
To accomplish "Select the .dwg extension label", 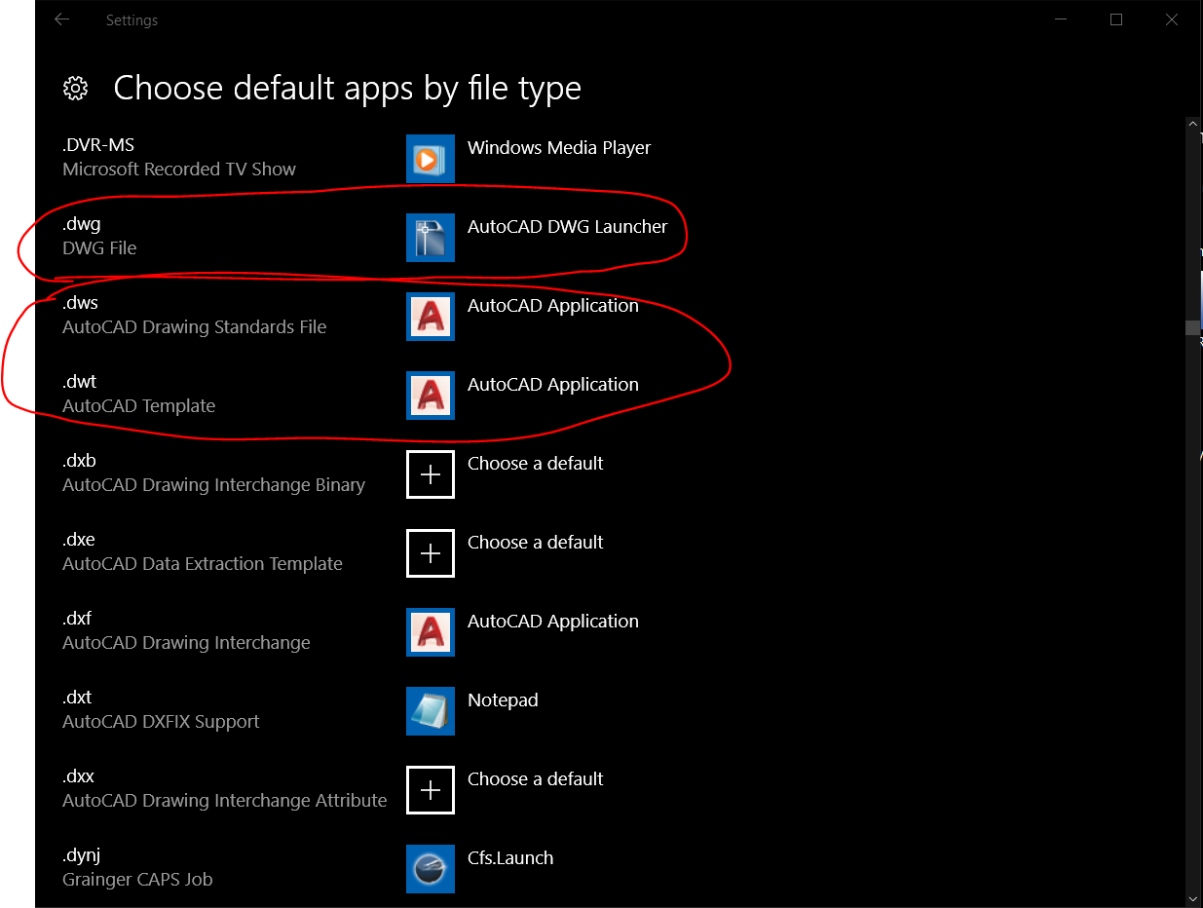I will [x=82, y=225].
